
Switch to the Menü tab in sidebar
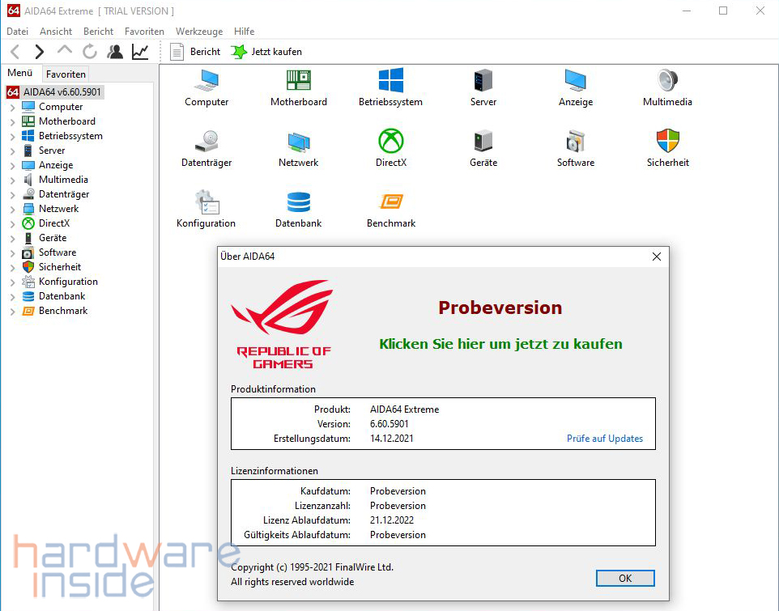(20, 73)
